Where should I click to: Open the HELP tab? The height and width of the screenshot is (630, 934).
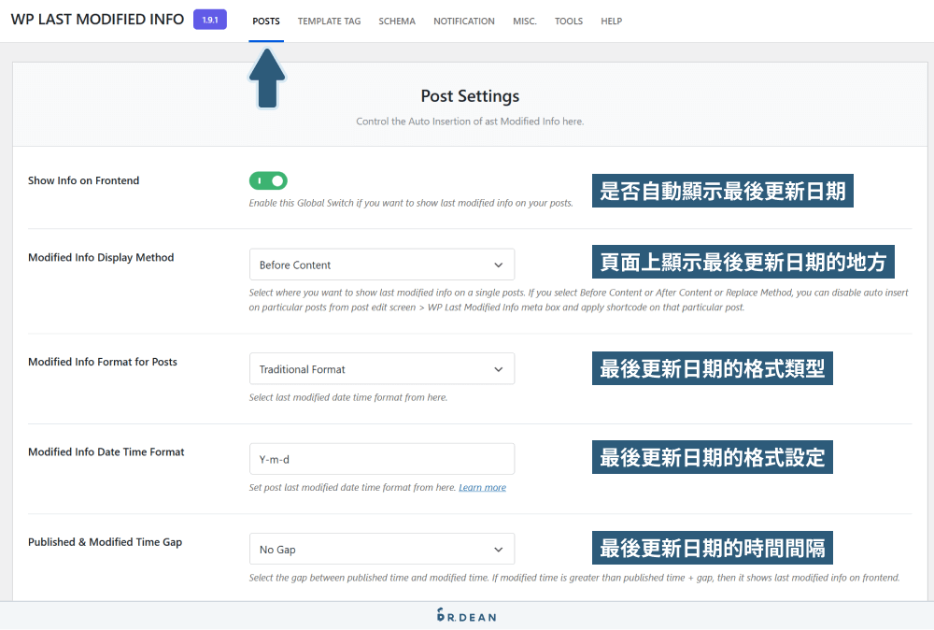click(x=611, y=21)
